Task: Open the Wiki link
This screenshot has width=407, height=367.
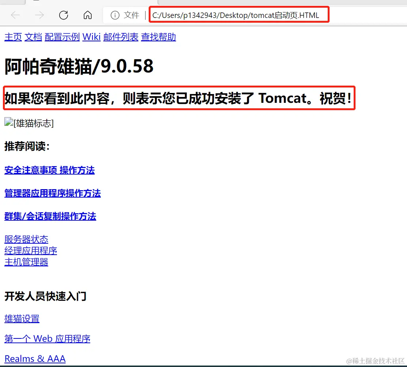Action: click(91, 37)
